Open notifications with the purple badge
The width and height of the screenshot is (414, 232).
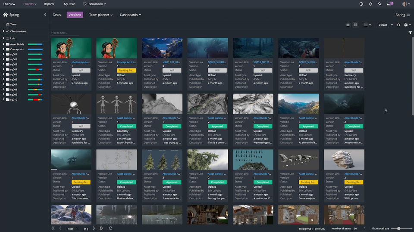click(x=390, y=4)
